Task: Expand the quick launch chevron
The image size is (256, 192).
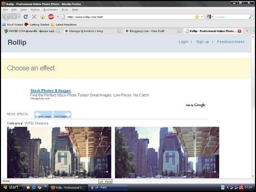Action: (45, 186)
